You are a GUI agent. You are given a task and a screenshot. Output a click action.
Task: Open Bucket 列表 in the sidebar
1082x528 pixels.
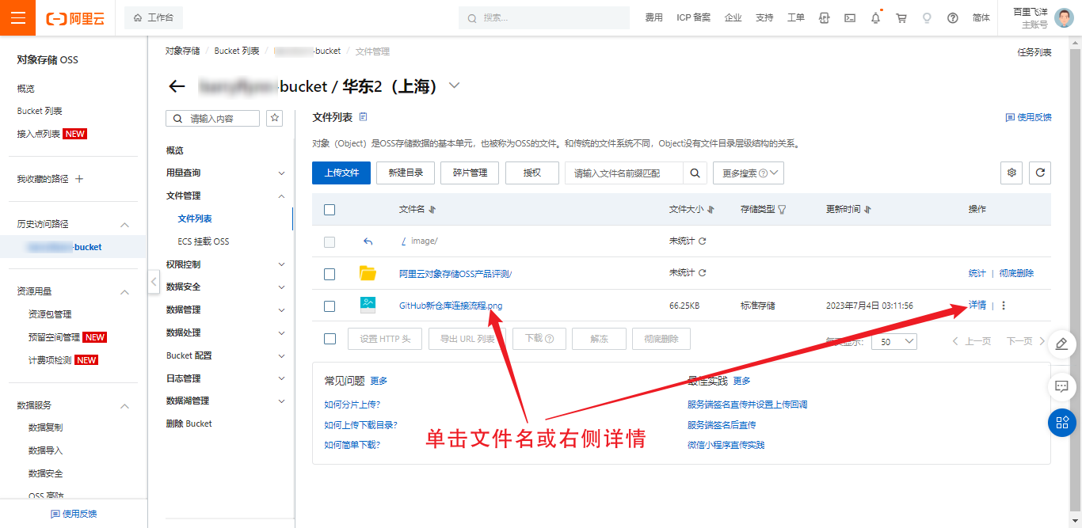click(x=40, y=111)
